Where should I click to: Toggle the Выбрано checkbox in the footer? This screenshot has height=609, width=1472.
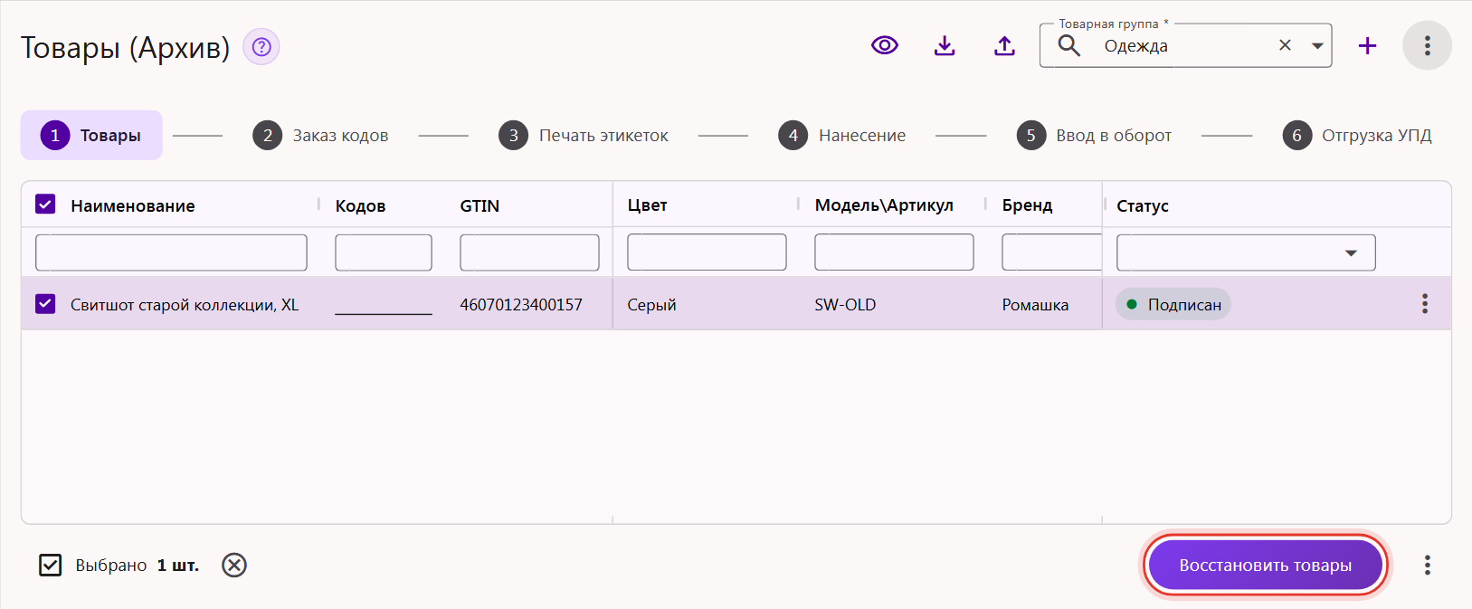pyautogui.click(x=51, y=566)
